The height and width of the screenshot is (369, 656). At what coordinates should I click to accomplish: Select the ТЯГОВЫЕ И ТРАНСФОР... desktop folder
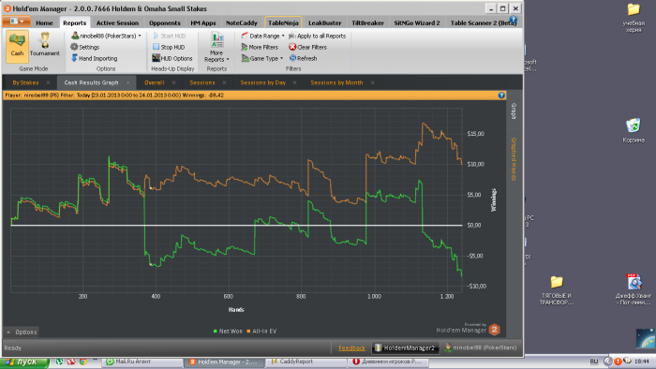[557, 290]
